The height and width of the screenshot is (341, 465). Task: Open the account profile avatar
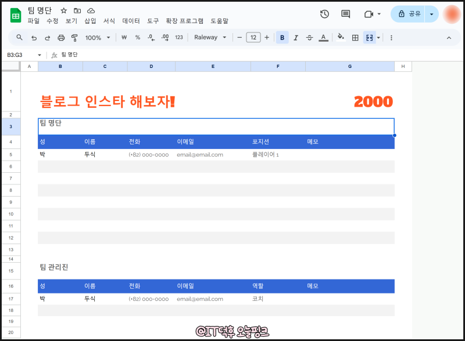[452, 14]
